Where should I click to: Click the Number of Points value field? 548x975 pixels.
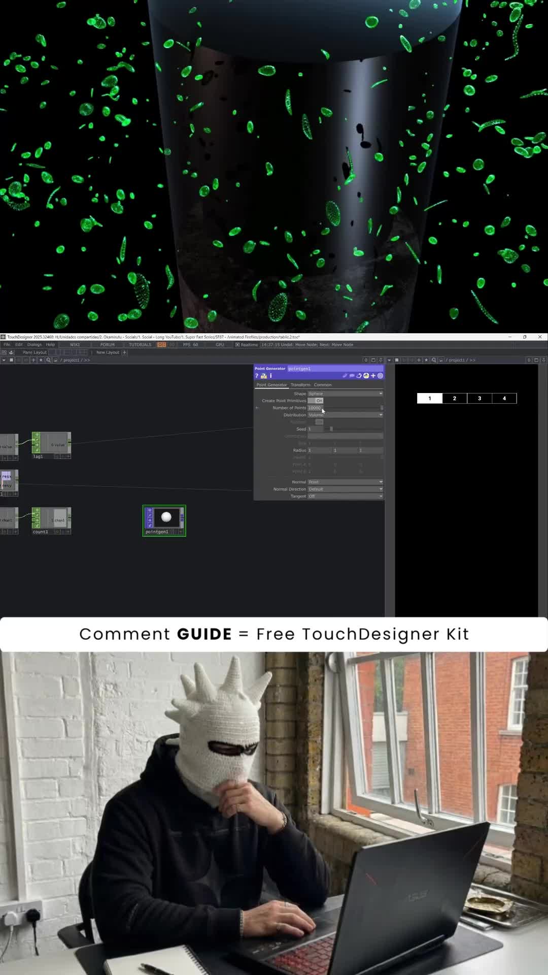(x=315, y=408)
